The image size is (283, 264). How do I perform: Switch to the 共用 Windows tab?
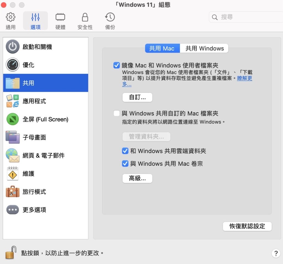click(204, 48)
